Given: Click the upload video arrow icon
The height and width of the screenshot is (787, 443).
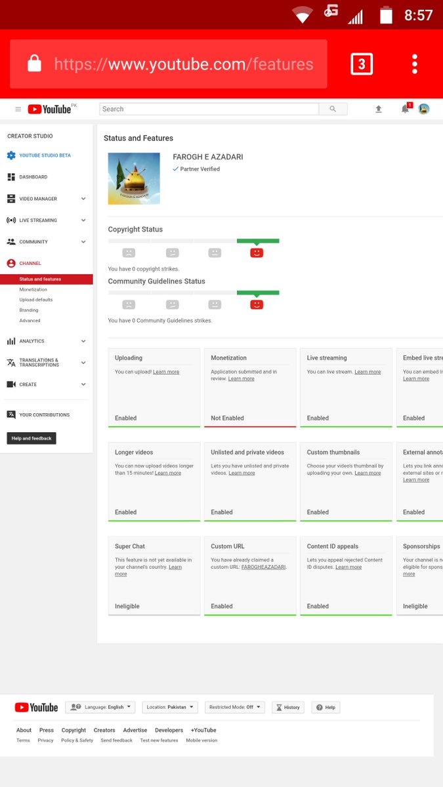Looking at the screenshot, I should [379, 110].
